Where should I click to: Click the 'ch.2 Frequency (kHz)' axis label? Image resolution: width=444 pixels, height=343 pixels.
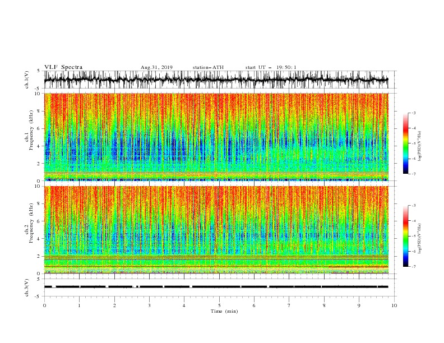coord(29,223)
